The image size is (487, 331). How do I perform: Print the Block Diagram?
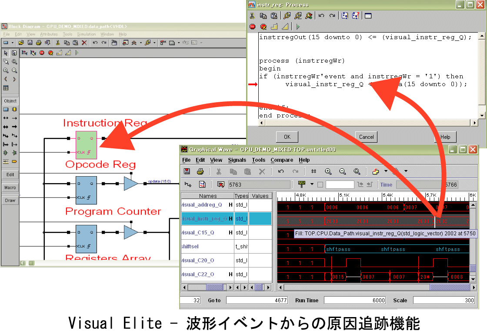[39, 43]
